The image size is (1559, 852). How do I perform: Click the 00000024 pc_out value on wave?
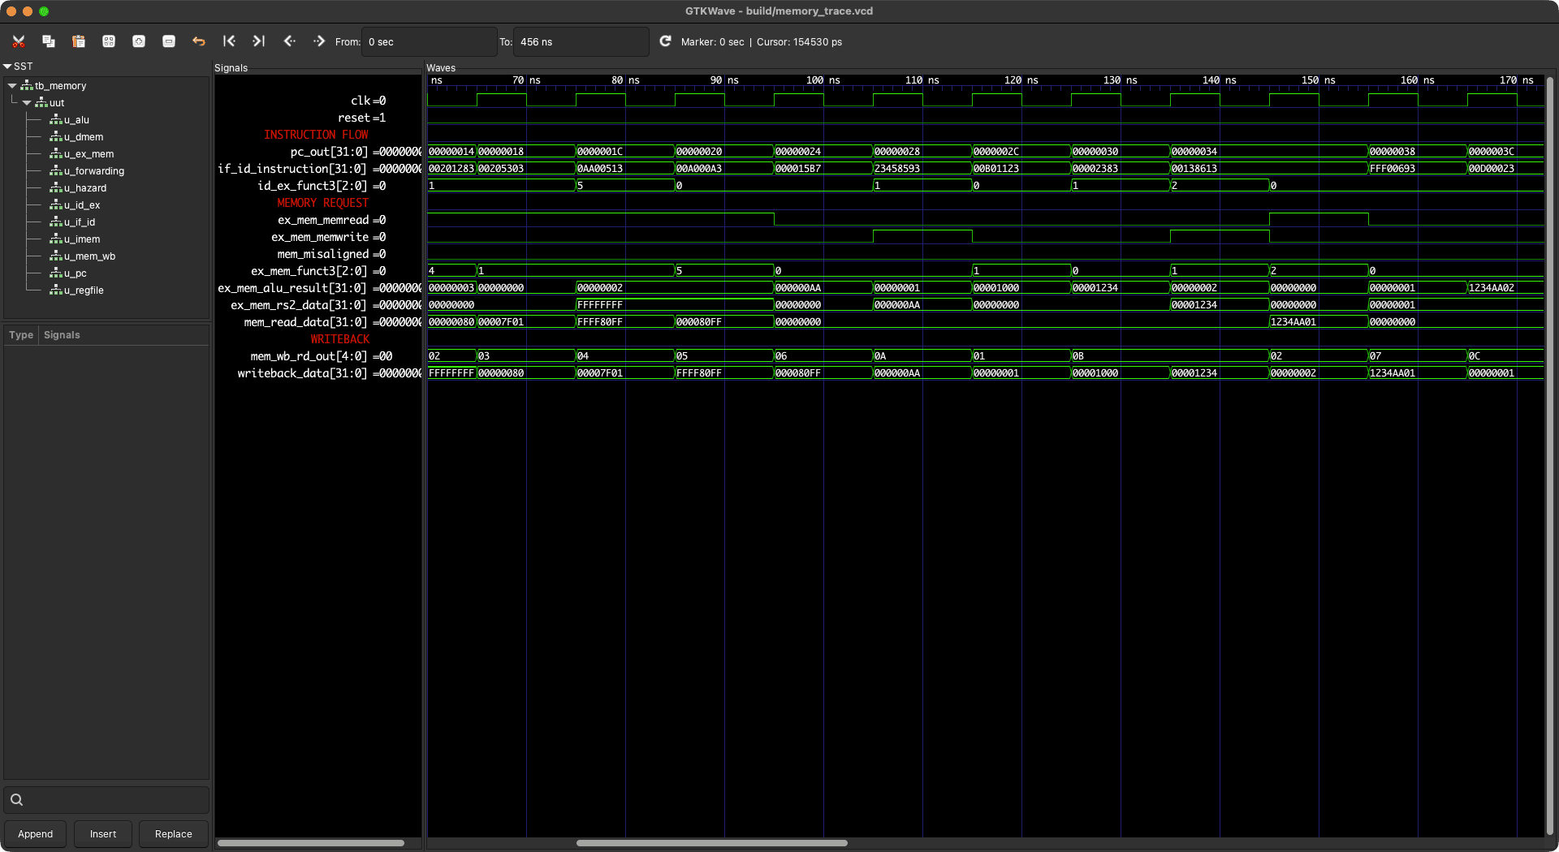coord(798,152)
